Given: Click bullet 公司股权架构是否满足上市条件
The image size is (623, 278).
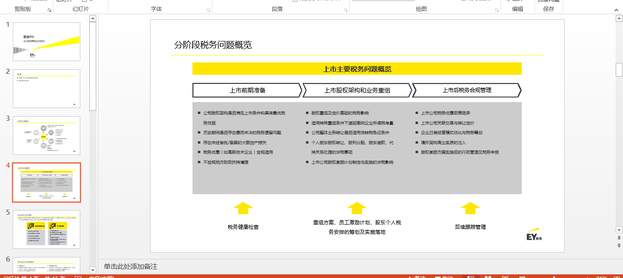Looking at the screenshot, I should (244, 118).
